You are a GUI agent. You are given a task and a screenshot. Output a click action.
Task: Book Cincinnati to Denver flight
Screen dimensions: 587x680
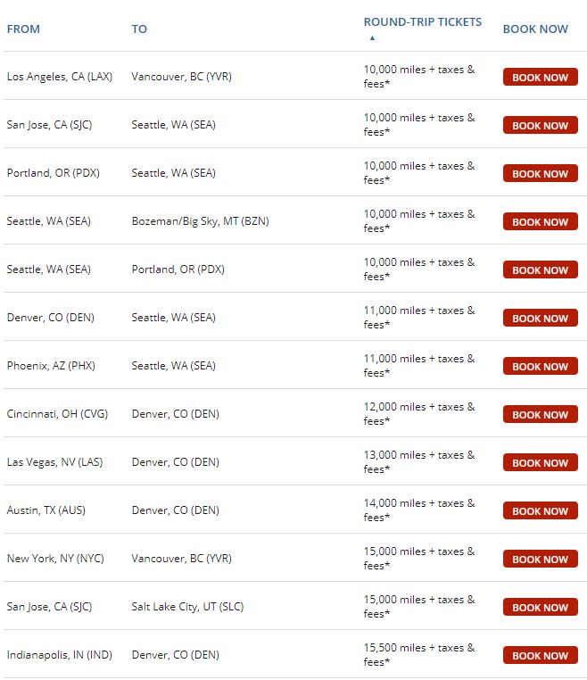pos(540,415)
